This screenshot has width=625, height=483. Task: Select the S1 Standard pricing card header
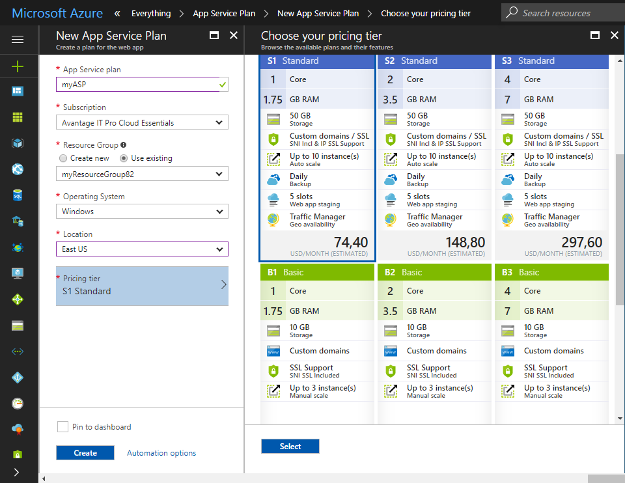click(x=317, y=61)
